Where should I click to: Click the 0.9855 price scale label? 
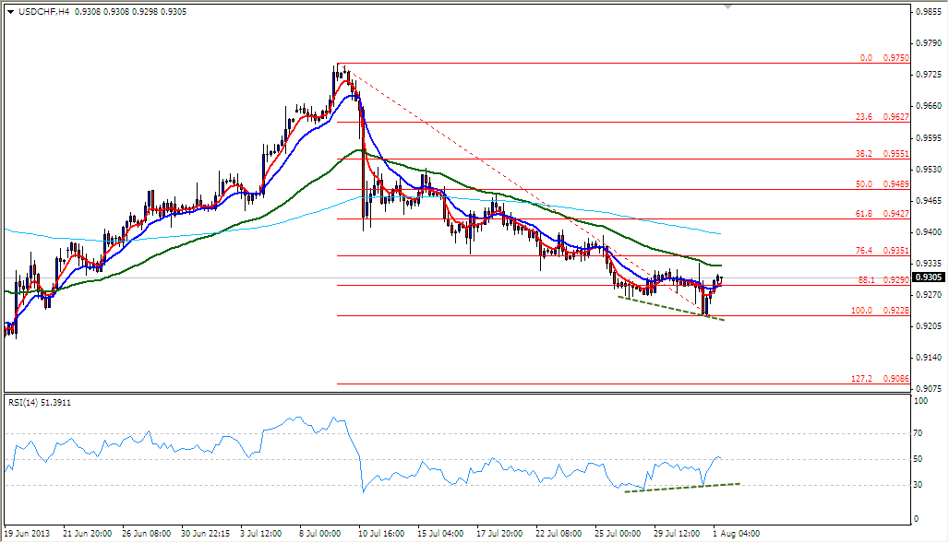(929, 11)
